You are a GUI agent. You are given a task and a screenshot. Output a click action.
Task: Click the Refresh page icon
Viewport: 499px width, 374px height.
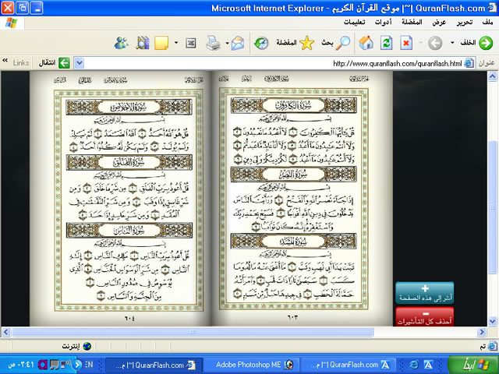386,43
